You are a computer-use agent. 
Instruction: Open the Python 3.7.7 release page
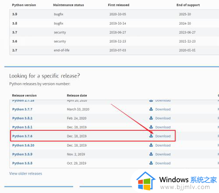tap(22, 109)
